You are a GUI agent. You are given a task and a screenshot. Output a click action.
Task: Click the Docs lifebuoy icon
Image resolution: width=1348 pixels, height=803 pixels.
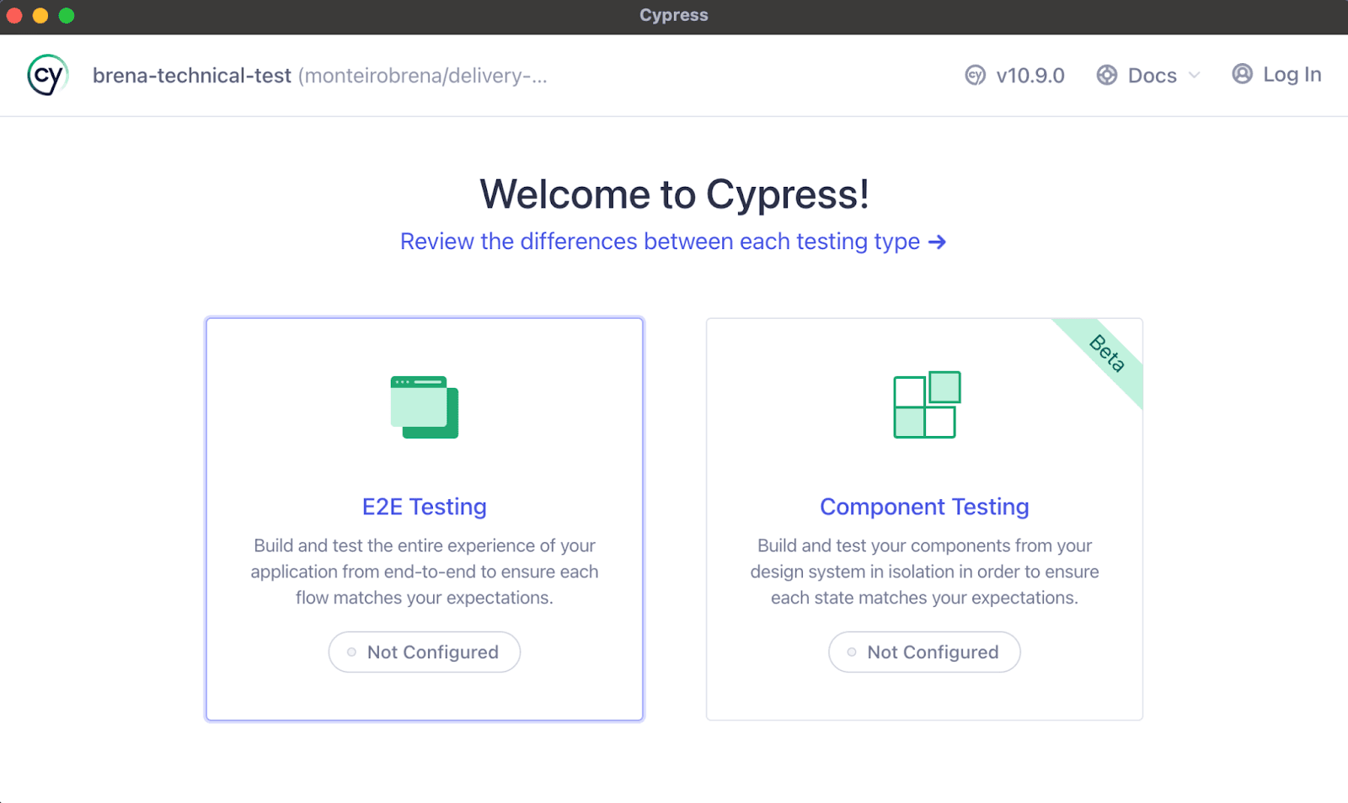click(x=1106, y=75)
